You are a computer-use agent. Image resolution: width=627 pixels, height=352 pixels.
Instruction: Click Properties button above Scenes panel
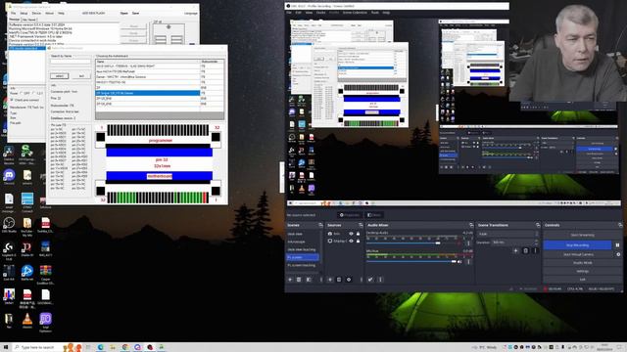point(350,215)
